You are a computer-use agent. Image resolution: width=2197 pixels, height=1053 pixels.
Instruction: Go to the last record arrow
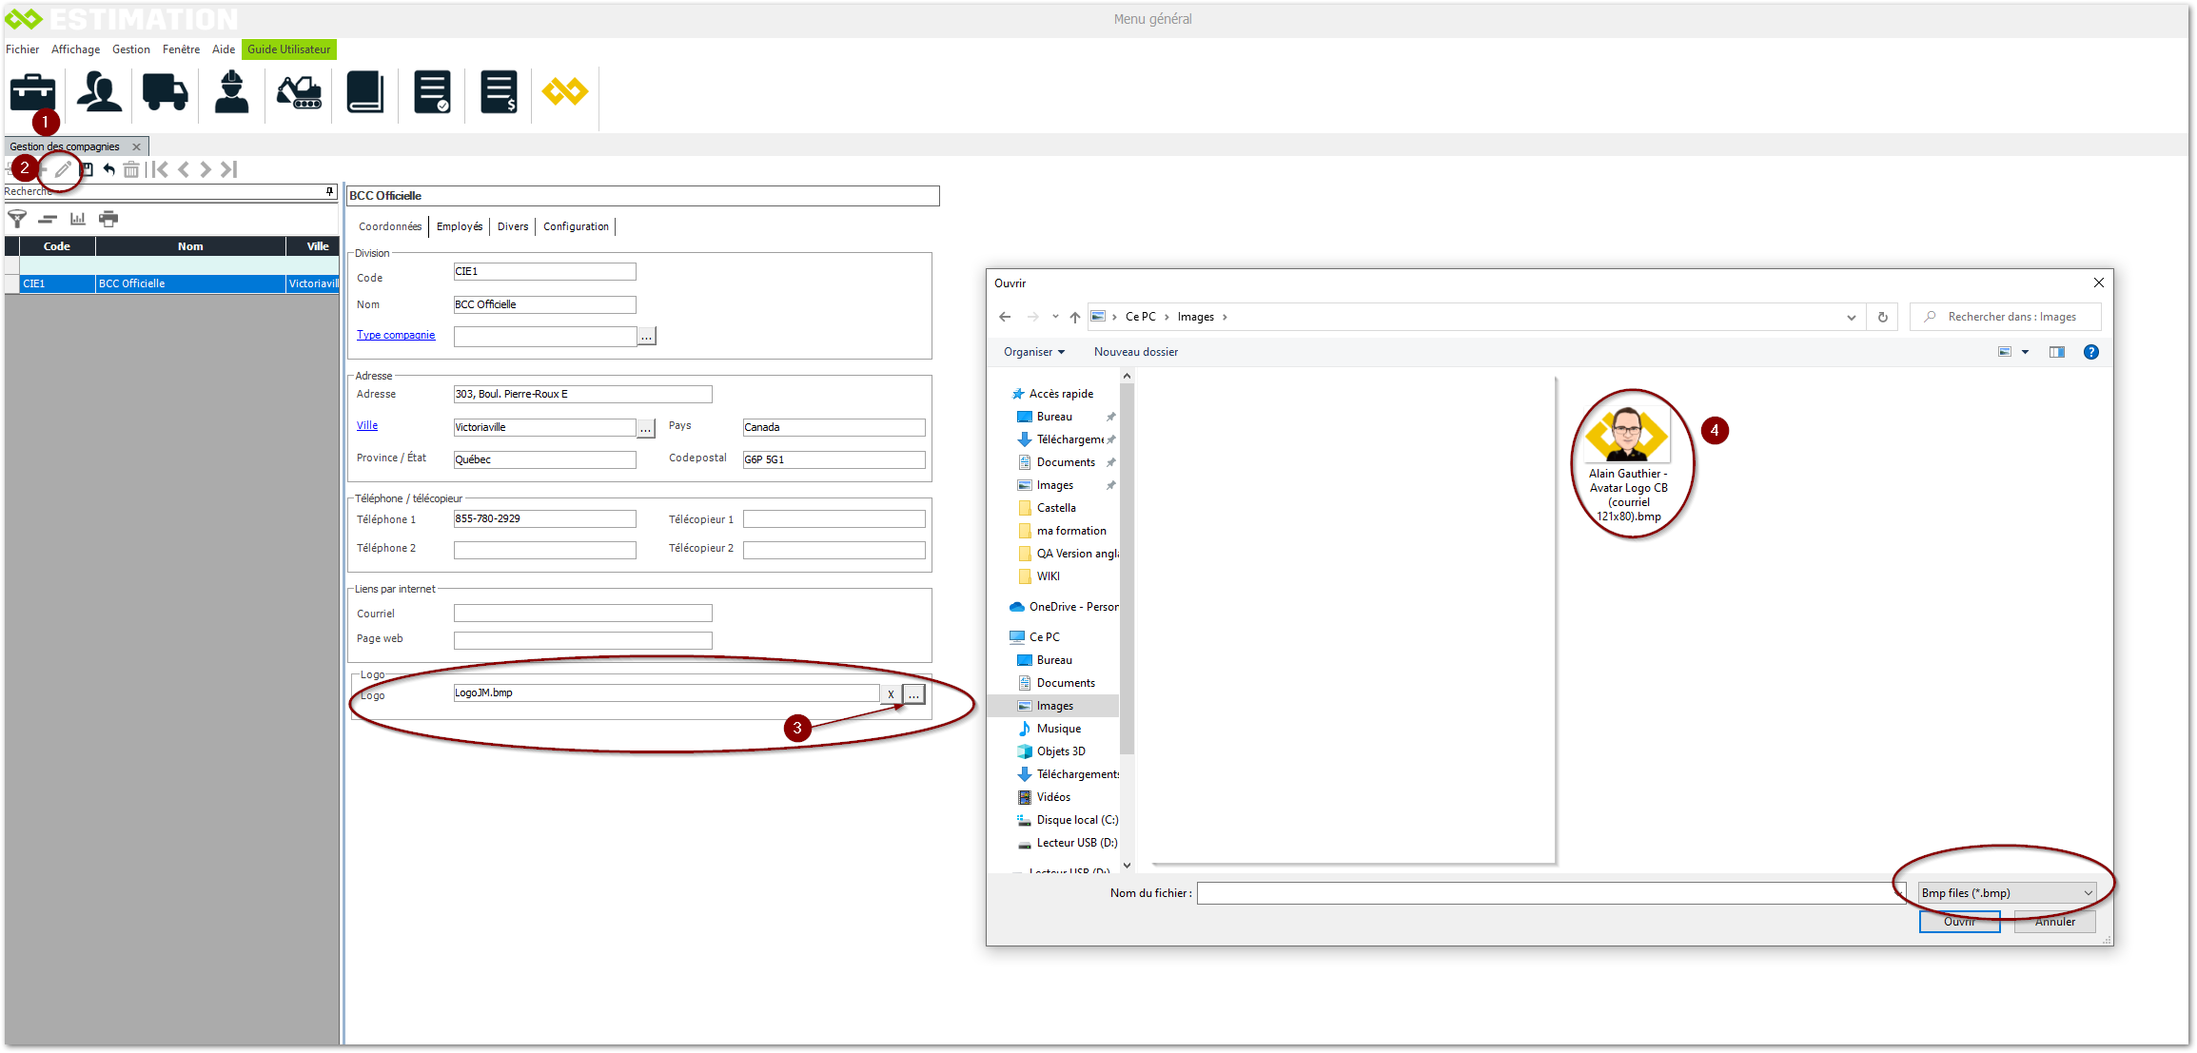[228, 169]
